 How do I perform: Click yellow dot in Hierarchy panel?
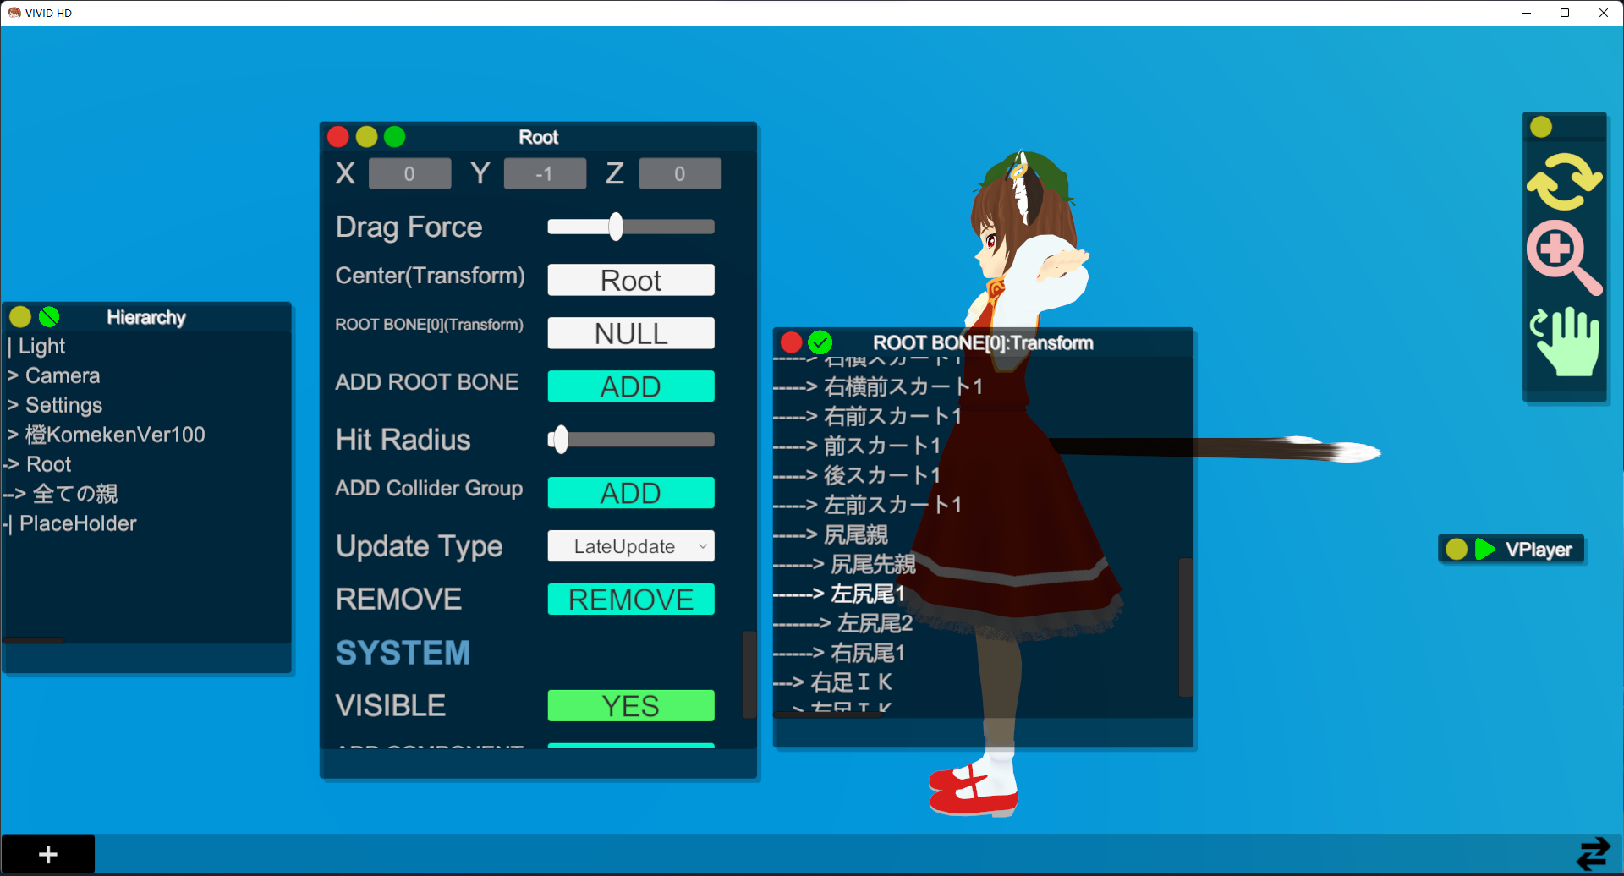click(x=20, y=317)
